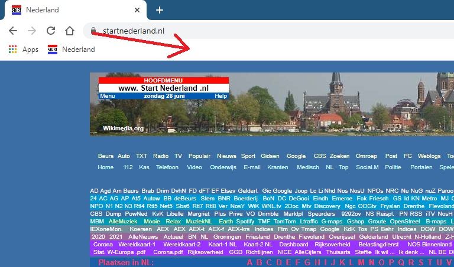Open the OpenStreet link

click(x=405, y=222)
